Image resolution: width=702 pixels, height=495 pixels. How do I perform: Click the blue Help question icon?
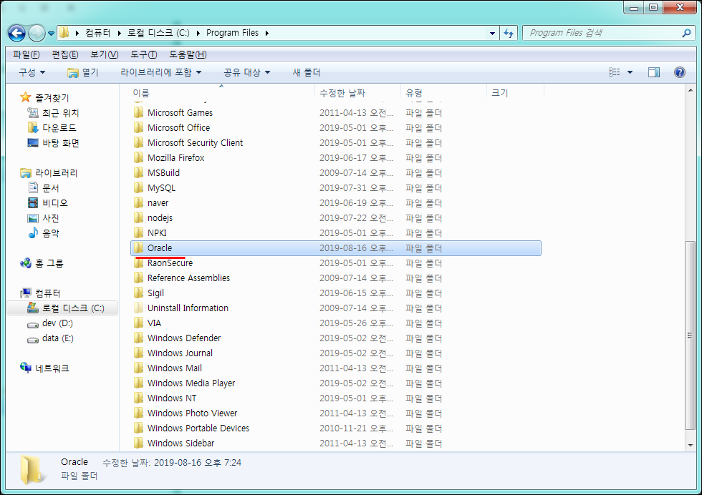(680, 72)
